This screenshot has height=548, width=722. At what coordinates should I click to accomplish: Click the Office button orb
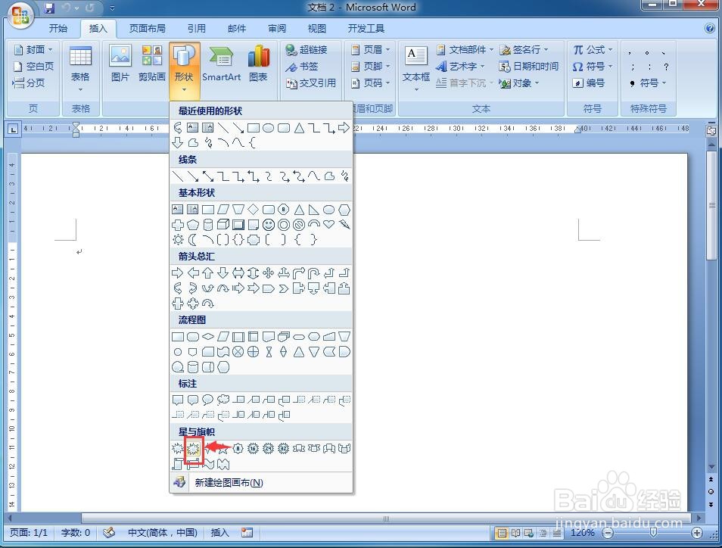pos(20,14)
